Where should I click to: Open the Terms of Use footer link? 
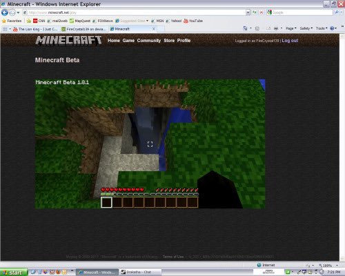click(x=173, y=257)
